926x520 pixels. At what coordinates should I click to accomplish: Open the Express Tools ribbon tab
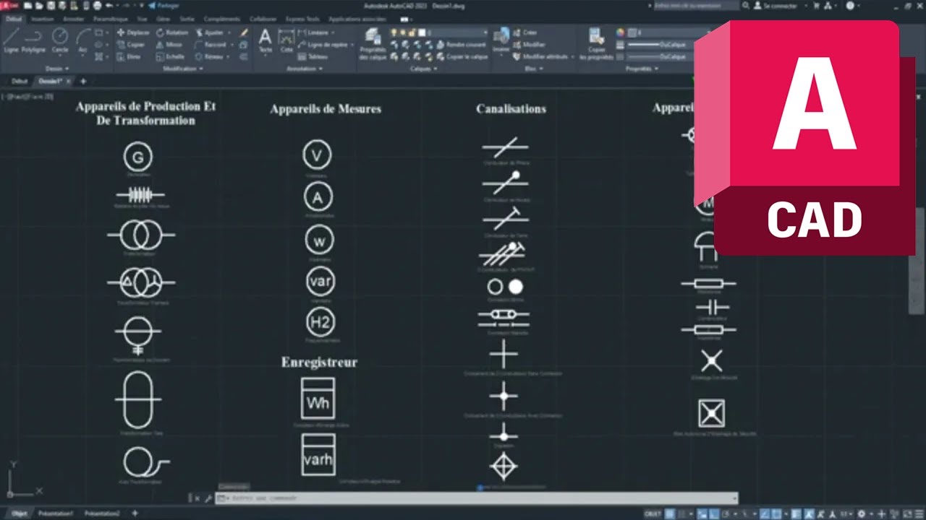click(x=303, y=19)
